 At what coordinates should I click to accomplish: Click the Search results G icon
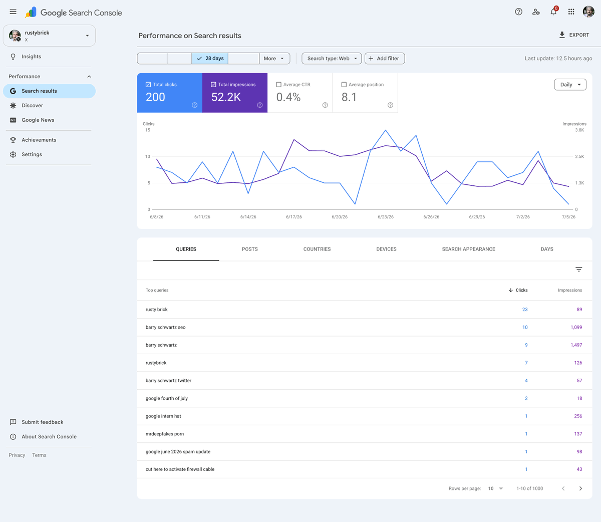[x=13, y=91]
